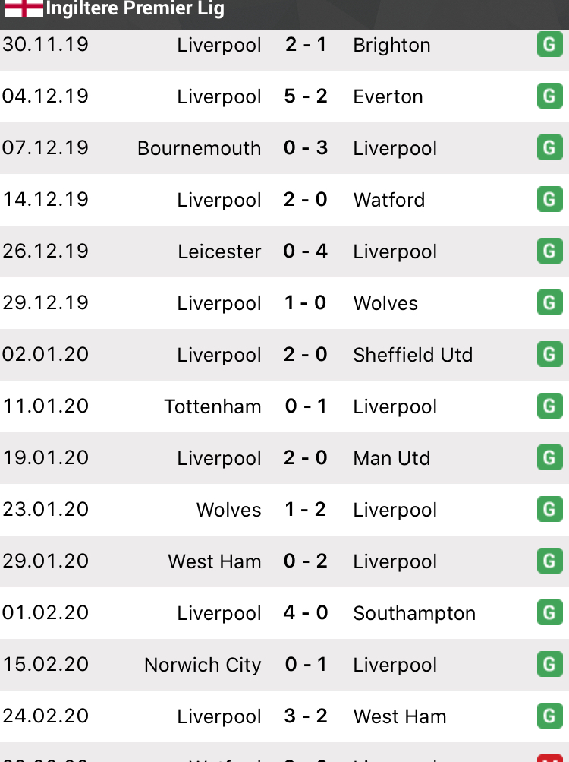Select the Norwich City team name
The width and height of the screenshot is (569, 762).
[203, 665]
